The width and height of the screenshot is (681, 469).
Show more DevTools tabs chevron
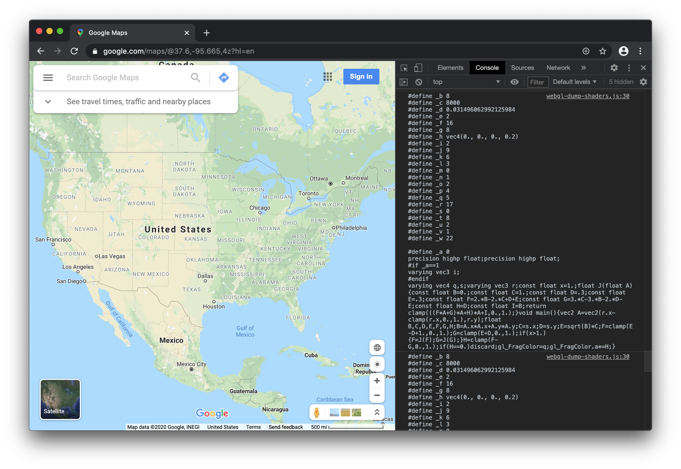[584, 68]
